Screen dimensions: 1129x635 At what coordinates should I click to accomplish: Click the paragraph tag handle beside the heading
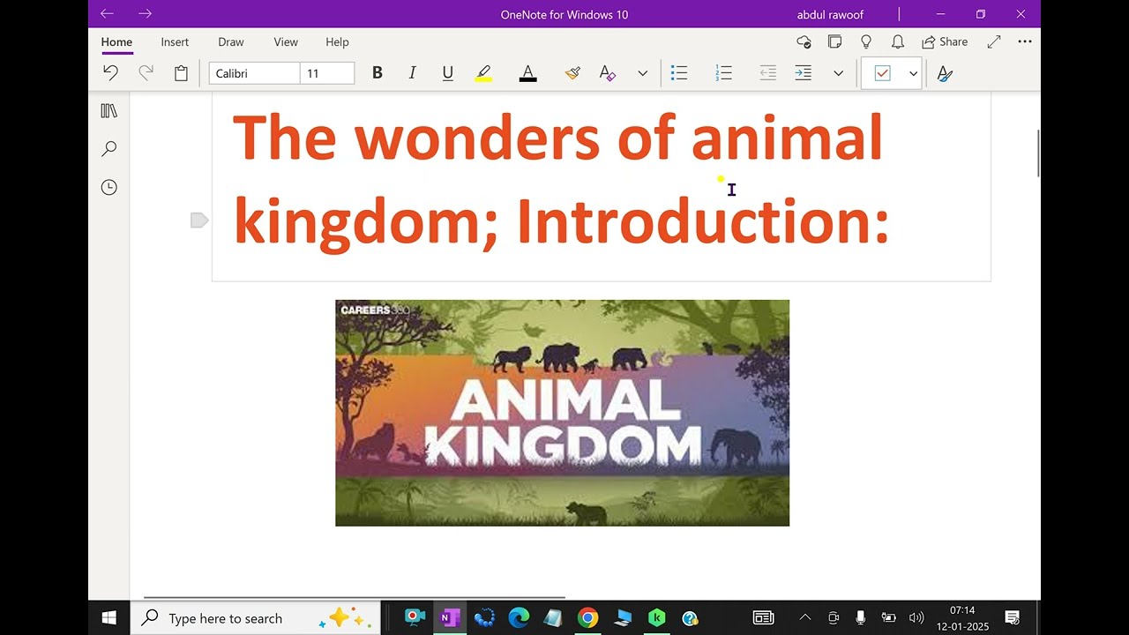[199, 220]
